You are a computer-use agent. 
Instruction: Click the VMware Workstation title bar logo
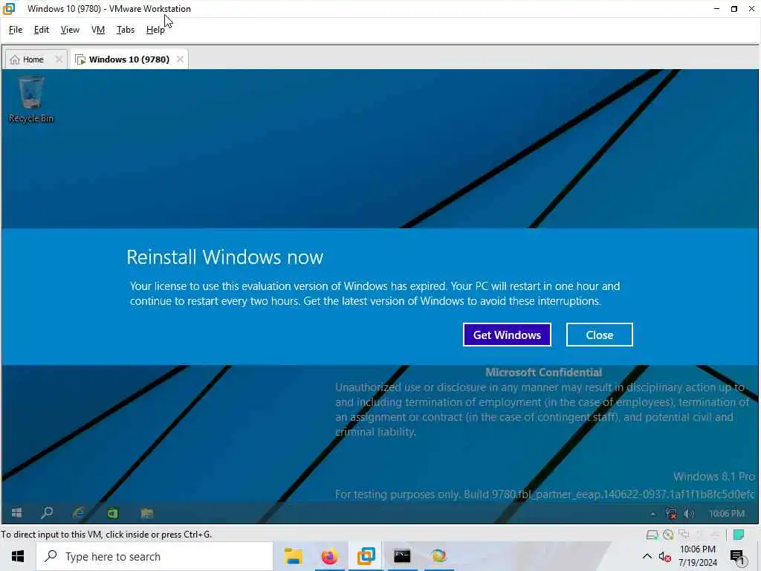(x=9, y=9)
